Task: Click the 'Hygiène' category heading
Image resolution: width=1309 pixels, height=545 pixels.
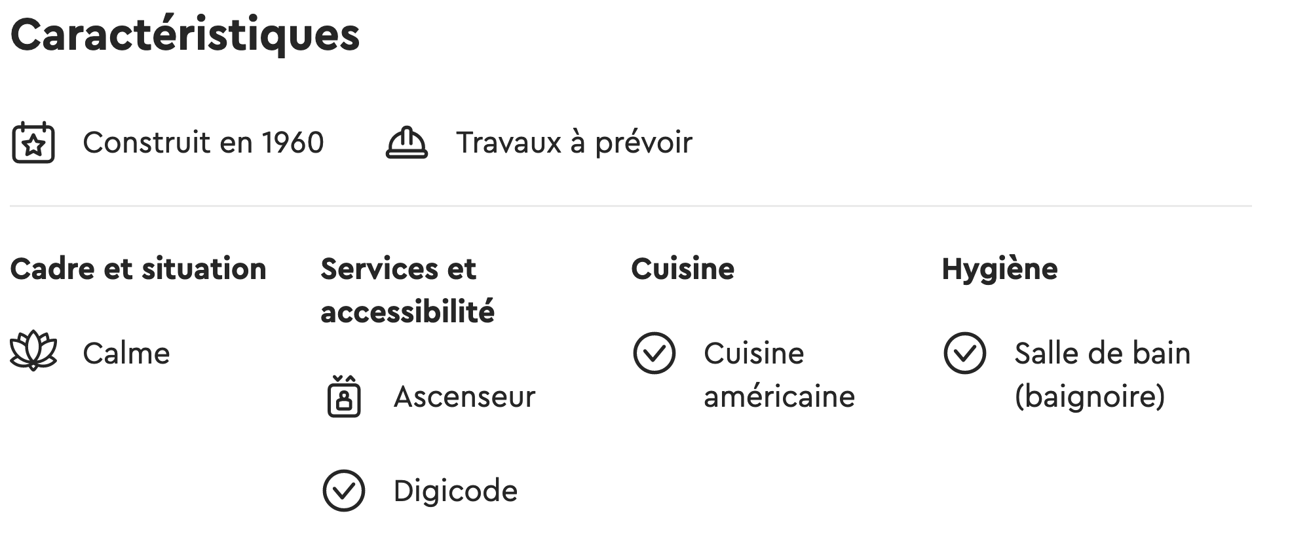Action: click(x=1000, y=269)
